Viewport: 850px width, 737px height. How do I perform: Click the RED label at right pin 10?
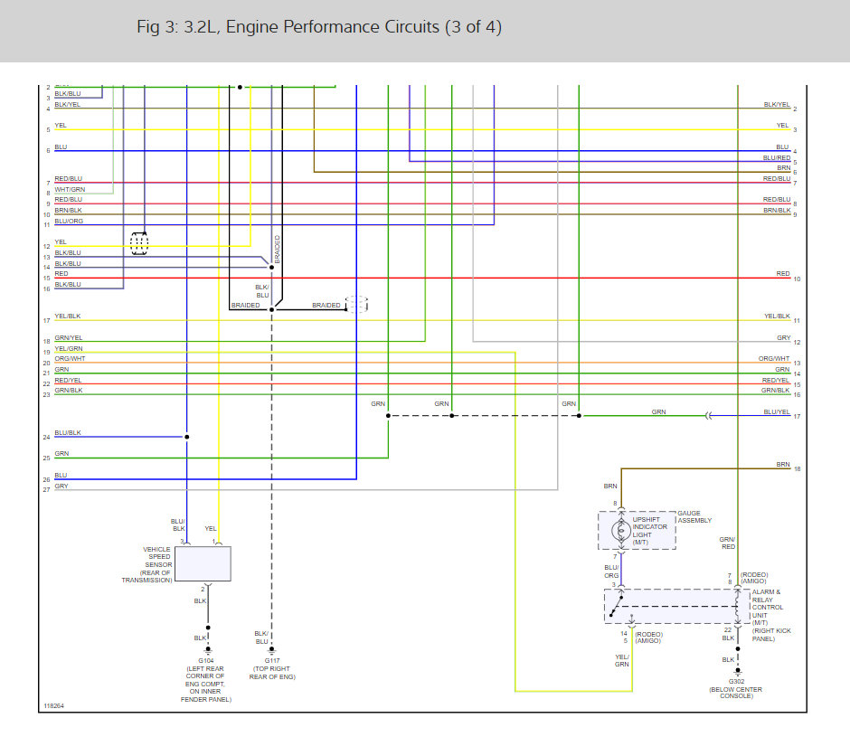[x=783, y=273]
